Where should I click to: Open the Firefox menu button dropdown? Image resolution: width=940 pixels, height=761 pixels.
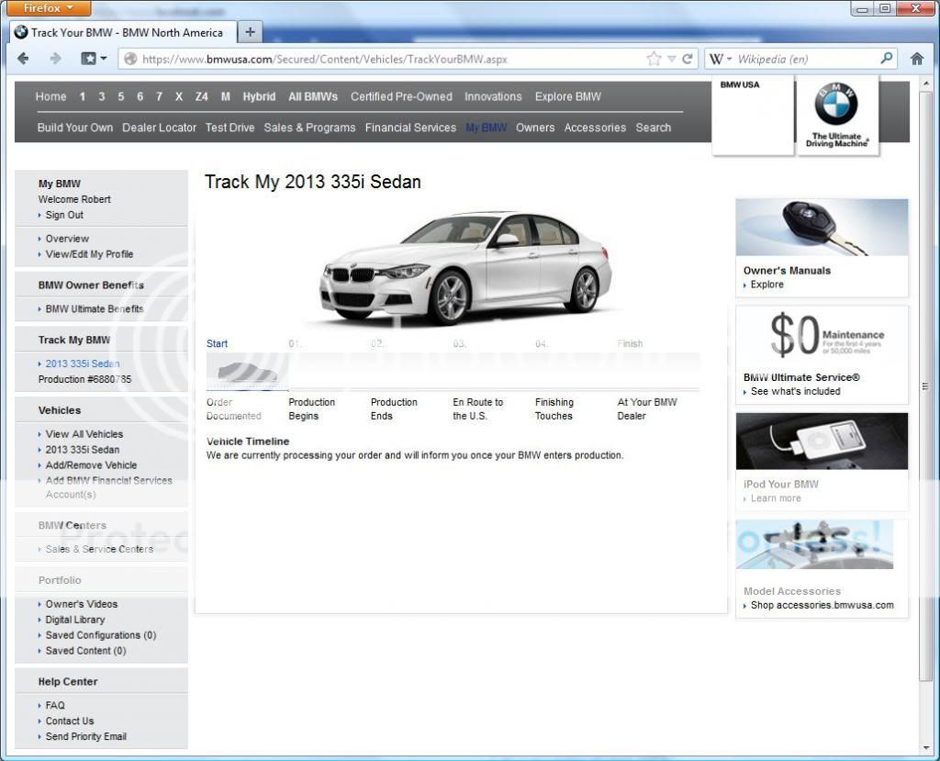pyautogui.click(x=46, y=7)
